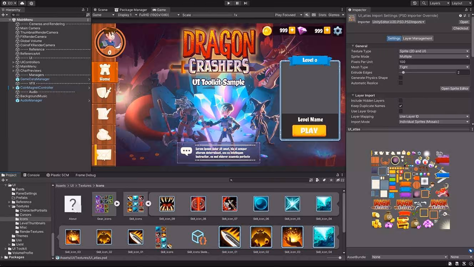
Task: Uncheck Keep Duplicate Names in Layer Import
Action: pos(400,106)
